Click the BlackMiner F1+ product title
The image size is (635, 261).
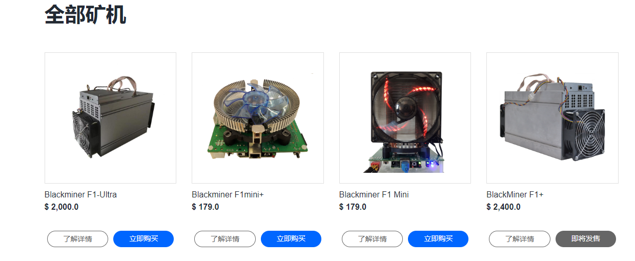click(x=515, y=195)
